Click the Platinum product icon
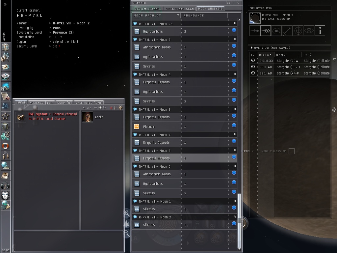 pyautogui.click(x=137, y=126)
